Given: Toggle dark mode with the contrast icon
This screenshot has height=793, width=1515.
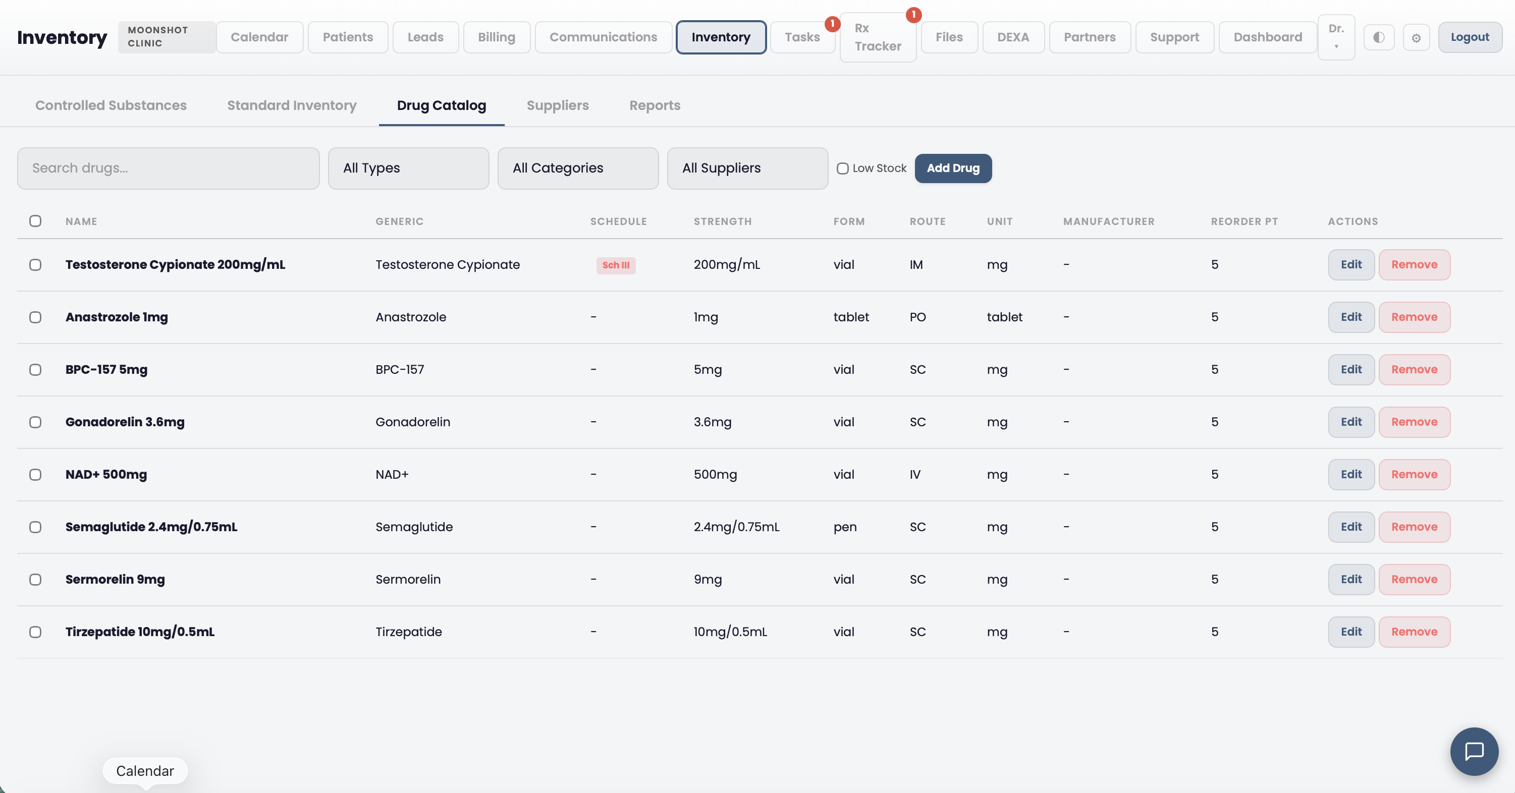Looking at the screenshot, I should tap(1379, 36).
